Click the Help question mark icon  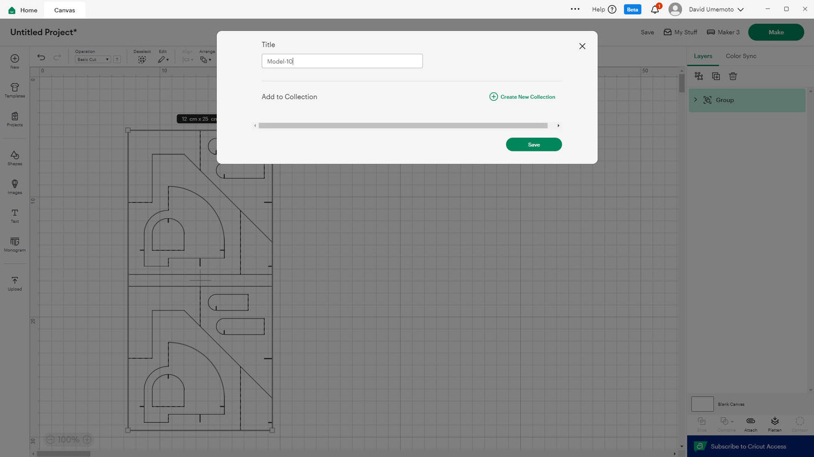click(x=612, y=10)
